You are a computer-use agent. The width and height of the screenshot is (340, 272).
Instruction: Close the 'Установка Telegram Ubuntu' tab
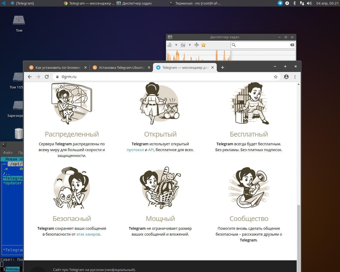point(149,67)
